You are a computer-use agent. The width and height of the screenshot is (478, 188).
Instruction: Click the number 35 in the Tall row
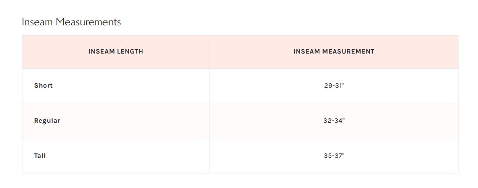tap(327, 156)
